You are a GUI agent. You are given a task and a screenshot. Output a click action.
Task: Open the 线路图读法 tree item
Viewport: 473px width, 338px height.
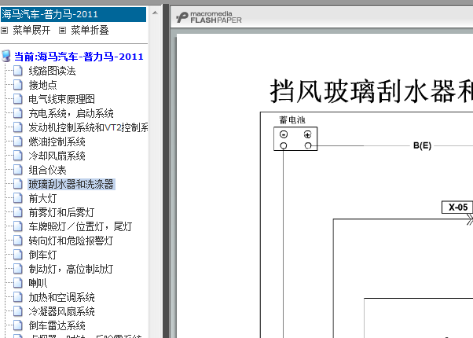pyautogui.click(x=52, y=71)
